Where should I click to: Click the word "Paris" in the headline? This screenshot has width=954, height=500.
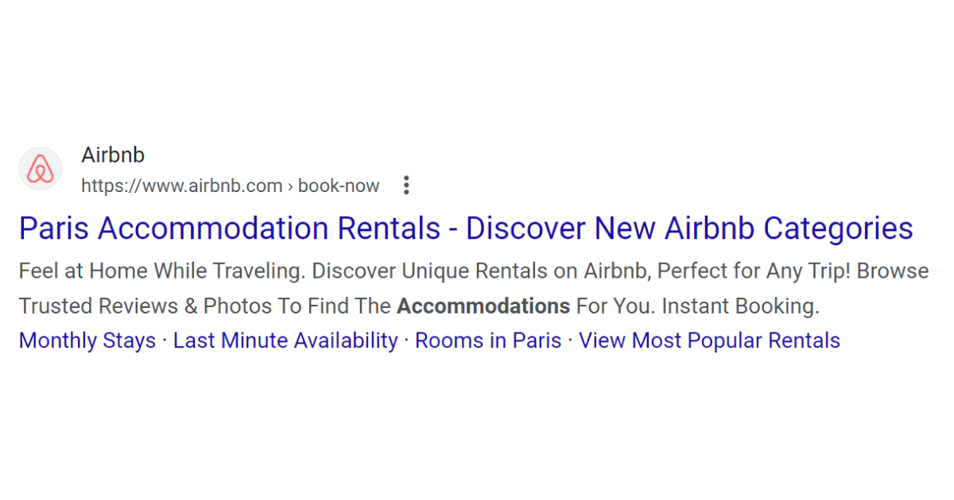[x=53, y=229]
